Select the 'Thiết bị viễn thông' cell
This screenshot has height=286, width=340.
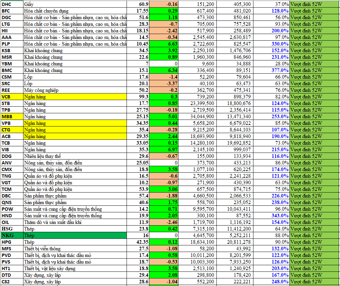coord(75,249)
